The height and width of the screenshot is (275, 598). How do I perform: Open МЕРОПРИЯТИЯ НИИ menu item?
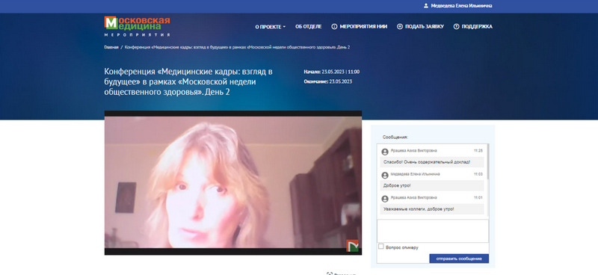click(x=363, y=27)
